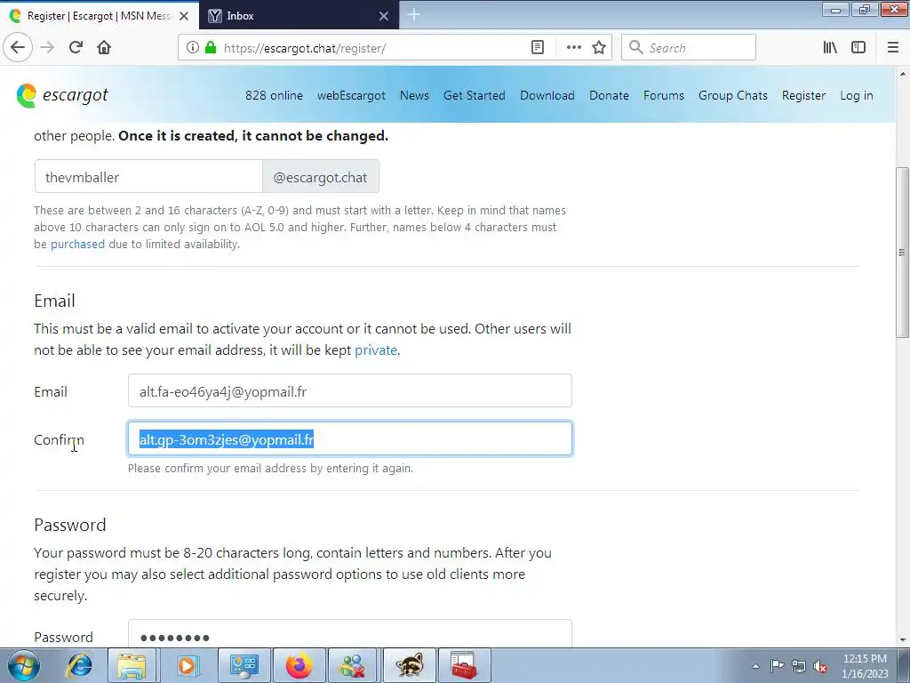This screenshot has width=910, height=683.
Task: Open page actions three-dot menu
Action: click(x=573, y=48)
